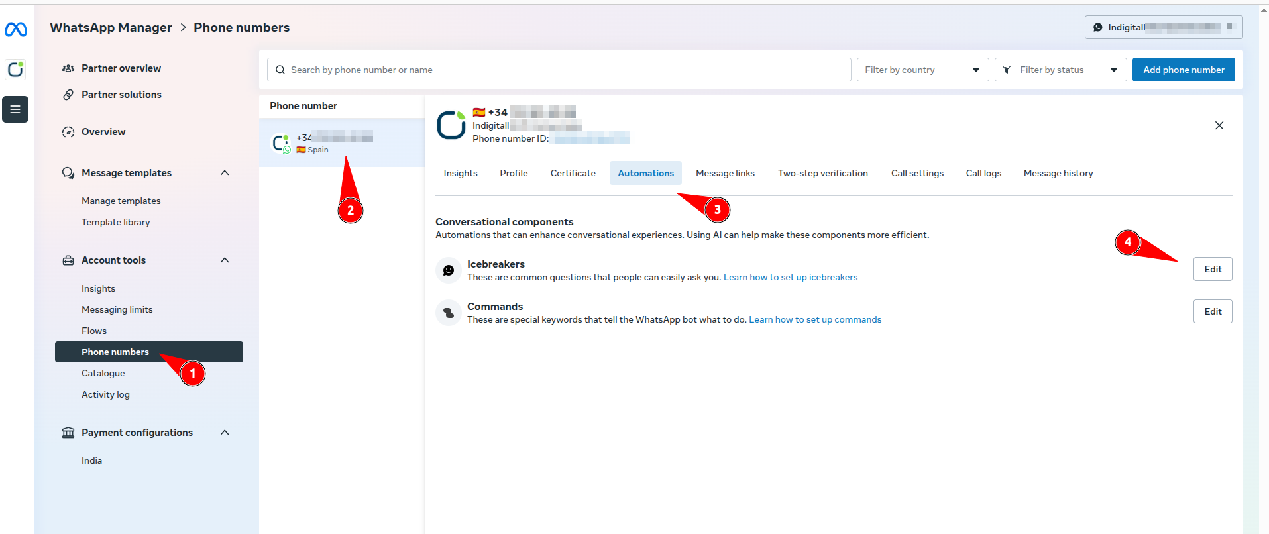The height and width of the screenshot is (534, 1269).
Task: Open Flows in sidebar
Action: pos(94,331)
